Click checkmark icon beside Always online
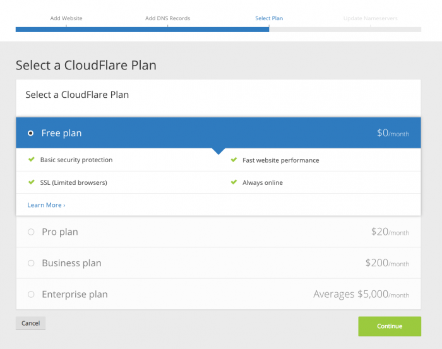442x349 pixels. (234, 182)
